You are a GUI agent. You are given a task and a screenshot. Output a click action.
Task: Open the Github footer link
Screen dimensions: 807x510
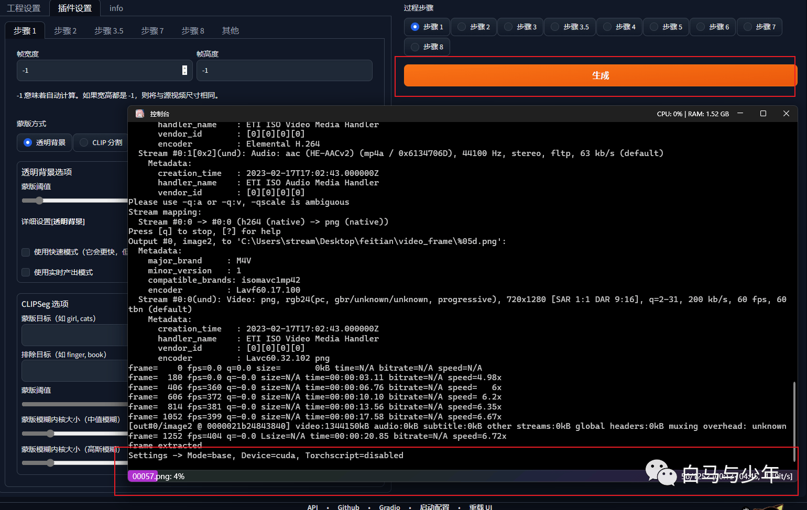point(348,507)
